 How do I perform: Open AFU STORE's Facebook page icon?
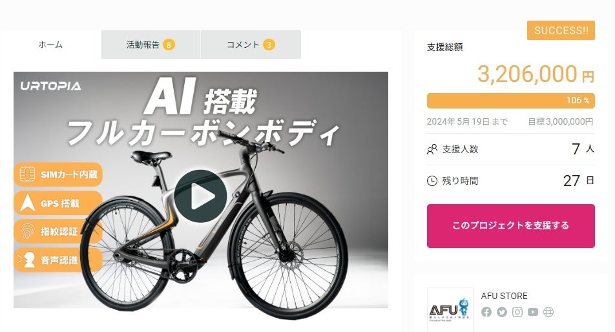click(x=486, y=312)
